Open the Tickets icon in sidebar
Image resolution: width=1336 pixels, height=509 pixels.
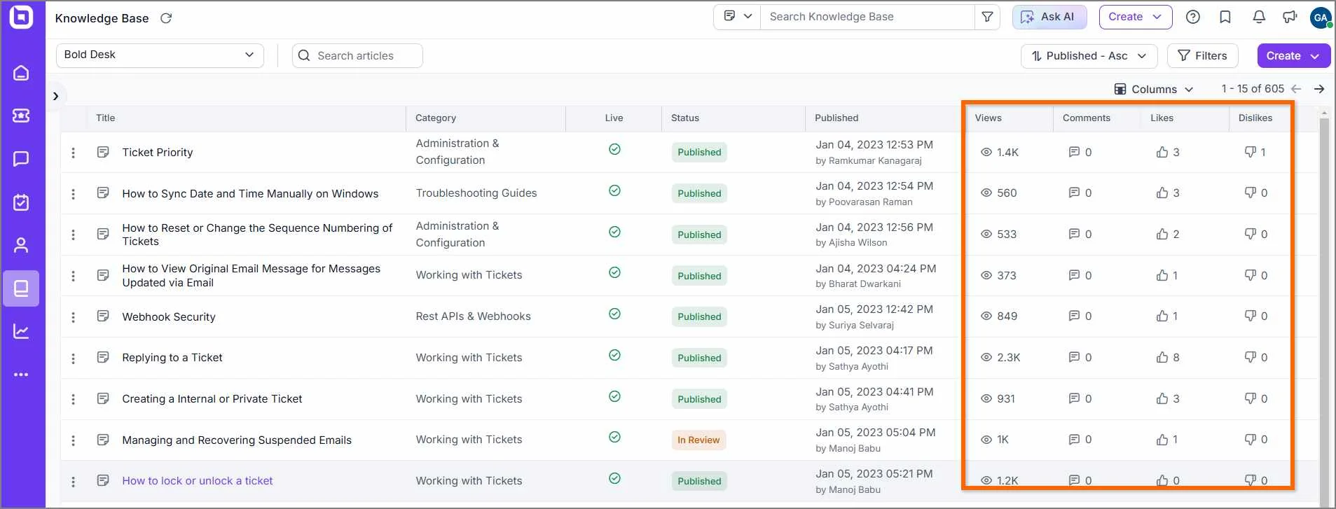pos(21,116)
